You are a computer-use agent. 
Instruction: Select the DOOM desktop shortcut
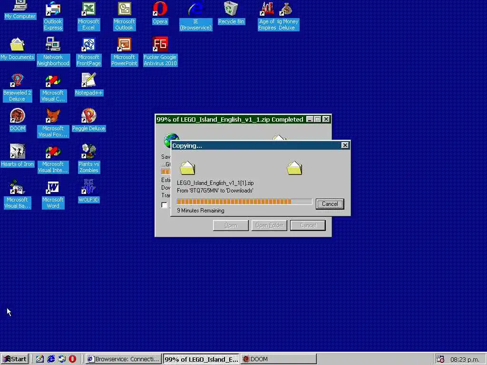click(18, 120)
